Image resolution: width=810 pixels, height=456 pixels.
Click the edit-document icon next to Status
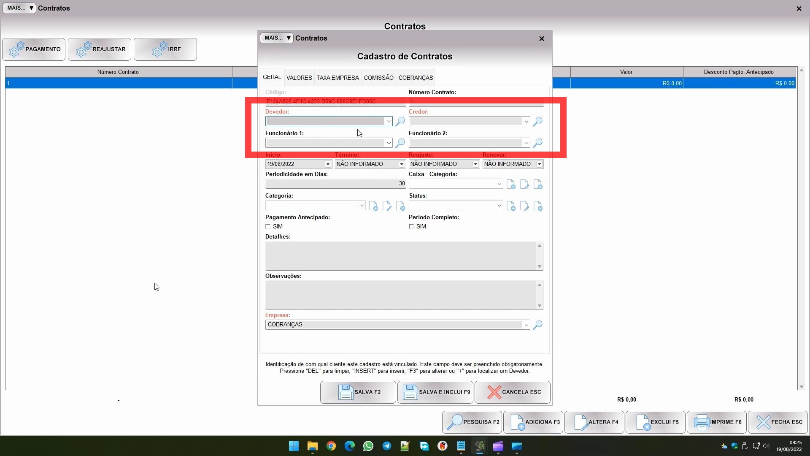point(524,206)
